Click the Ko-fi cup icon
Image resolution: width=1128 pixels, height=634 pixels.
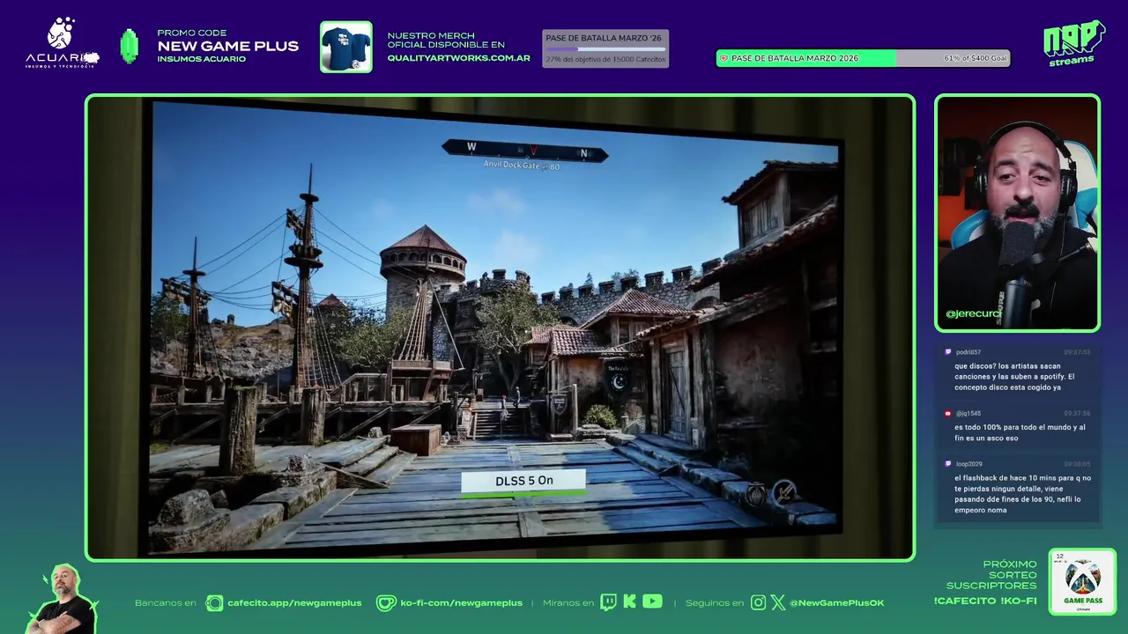[386, 603]
